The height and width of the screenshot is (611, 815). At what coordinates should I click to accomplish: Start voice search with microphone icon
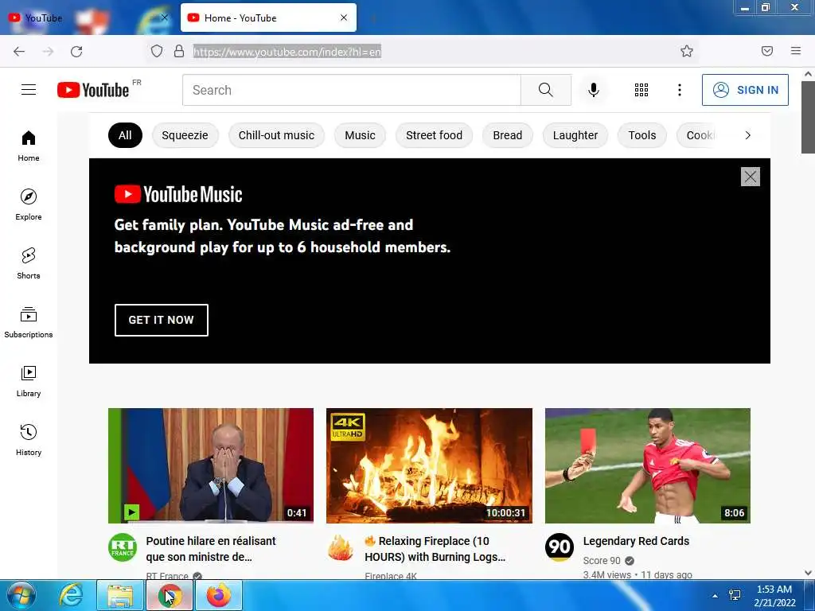coord(593,90)
